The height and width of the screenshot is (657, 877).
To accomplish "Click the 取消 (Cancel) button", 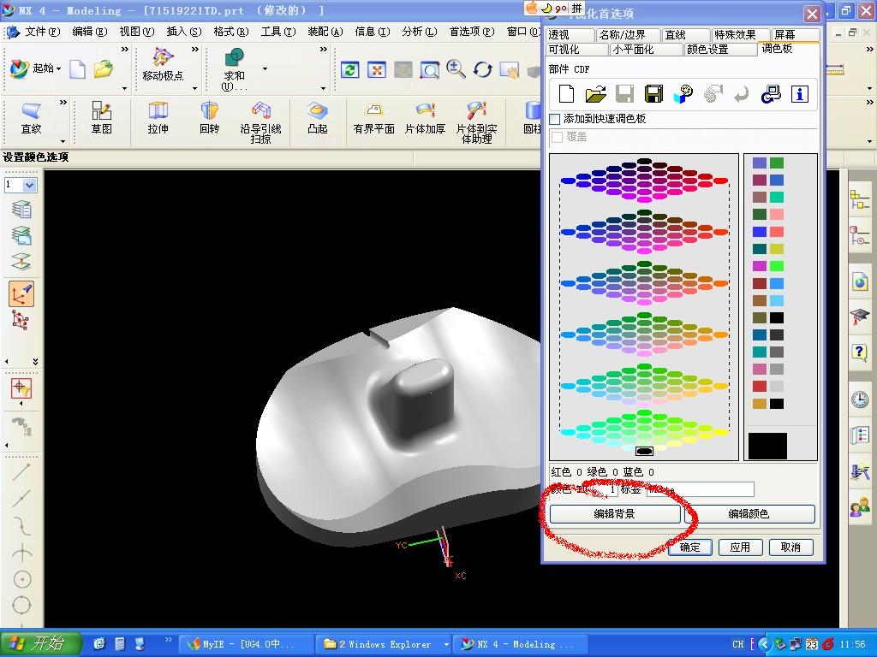I will click(790, 547).
